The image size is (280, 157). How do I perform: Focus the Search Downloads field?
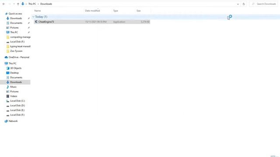click(264, 4)
